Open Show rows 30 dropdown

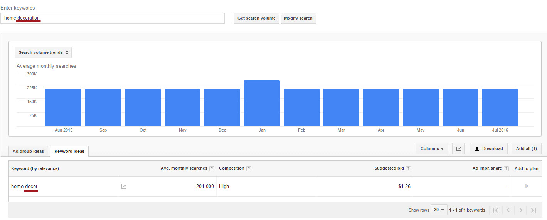tap(439, 210)
